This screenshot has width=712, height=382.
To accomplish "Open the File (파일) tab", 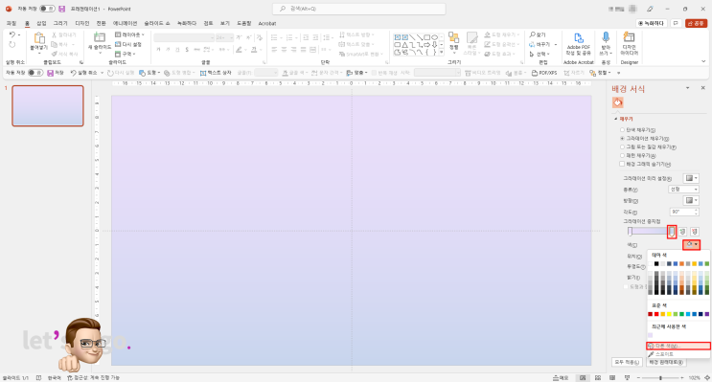I will 11,23.
